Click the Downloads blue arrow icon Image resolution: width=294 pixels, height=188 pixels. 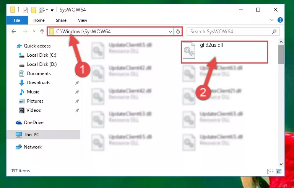point(21,83)
